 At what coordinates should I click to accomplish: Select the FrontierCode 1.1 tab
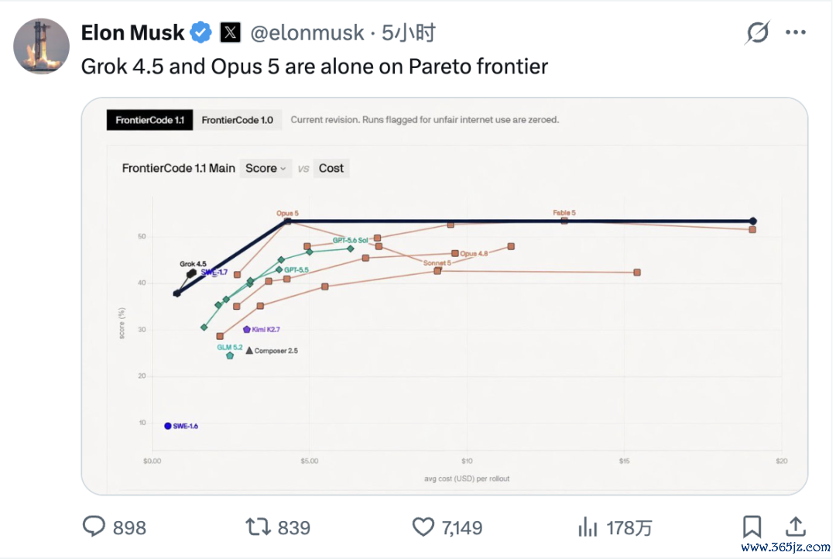click(150, 120)
